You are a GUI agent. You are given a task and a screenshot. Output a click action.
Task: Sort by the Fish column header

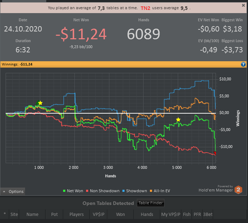coord(187,214)
